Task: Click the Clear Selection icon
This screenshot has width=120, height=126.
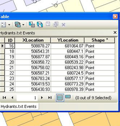Action: click(x=48, y=24)
